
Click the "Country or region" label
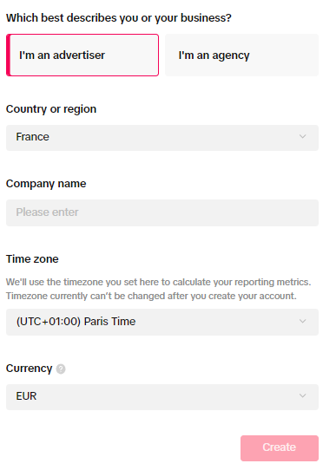pyautogui.click(x=51, y=109)
